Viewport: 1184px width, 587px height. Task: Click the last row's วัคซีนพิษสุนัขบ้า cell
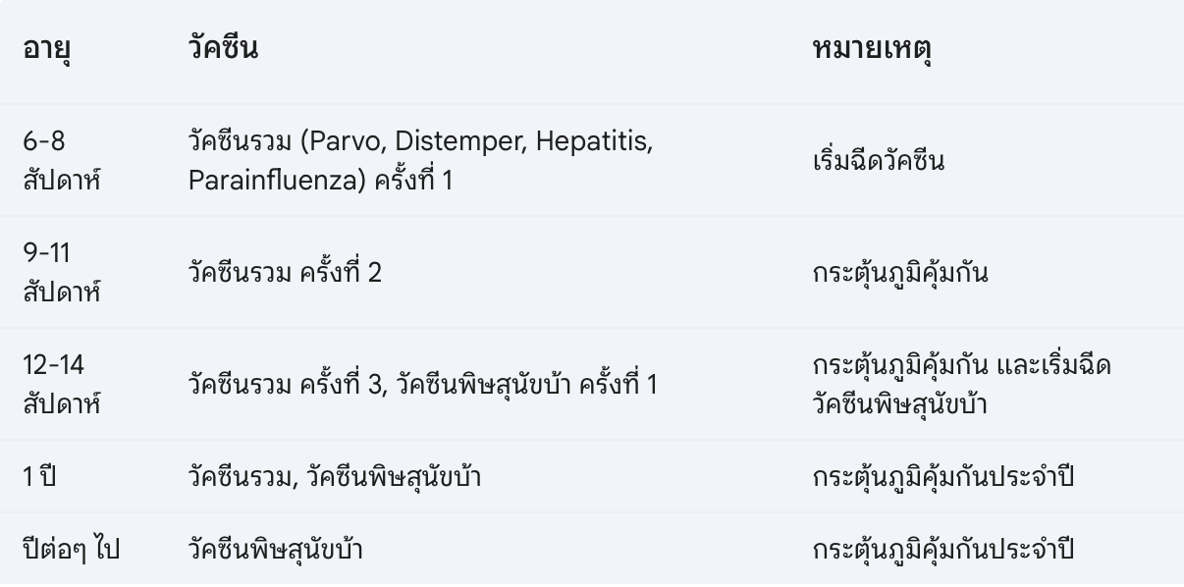tap(276, 549)
